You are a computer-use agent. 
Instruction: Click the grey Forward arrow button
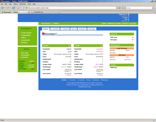pyautogui.click(x=8, y=8)
